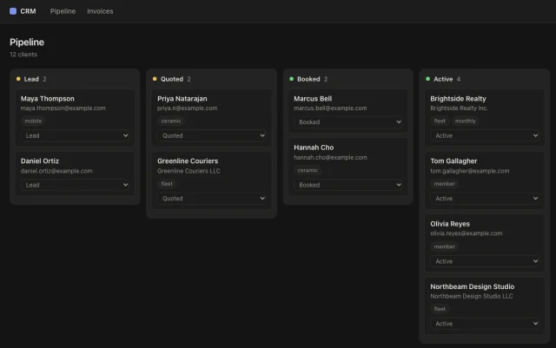Click the Quoted column header
Screen dimensions: 556x348
(172, 79)
